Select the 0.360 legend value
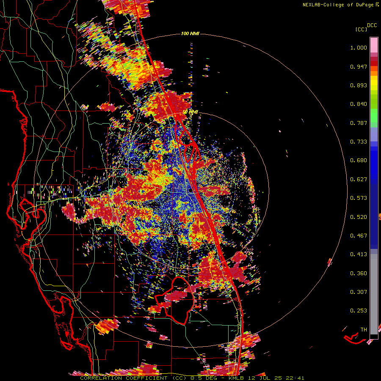Image resolution: width=381 pixels, height=381 pixels. tap(359, 273)
